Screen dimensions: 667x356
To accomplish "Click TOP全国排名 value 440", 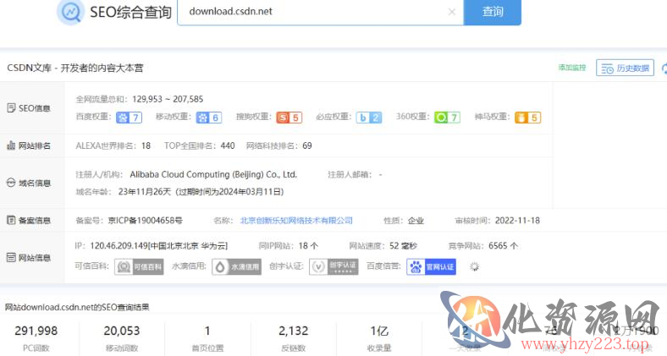I will click(x=228, y=145).
